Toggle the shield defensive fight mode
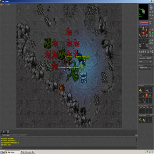This screenshot has width=154, height=154. point(150,36)
